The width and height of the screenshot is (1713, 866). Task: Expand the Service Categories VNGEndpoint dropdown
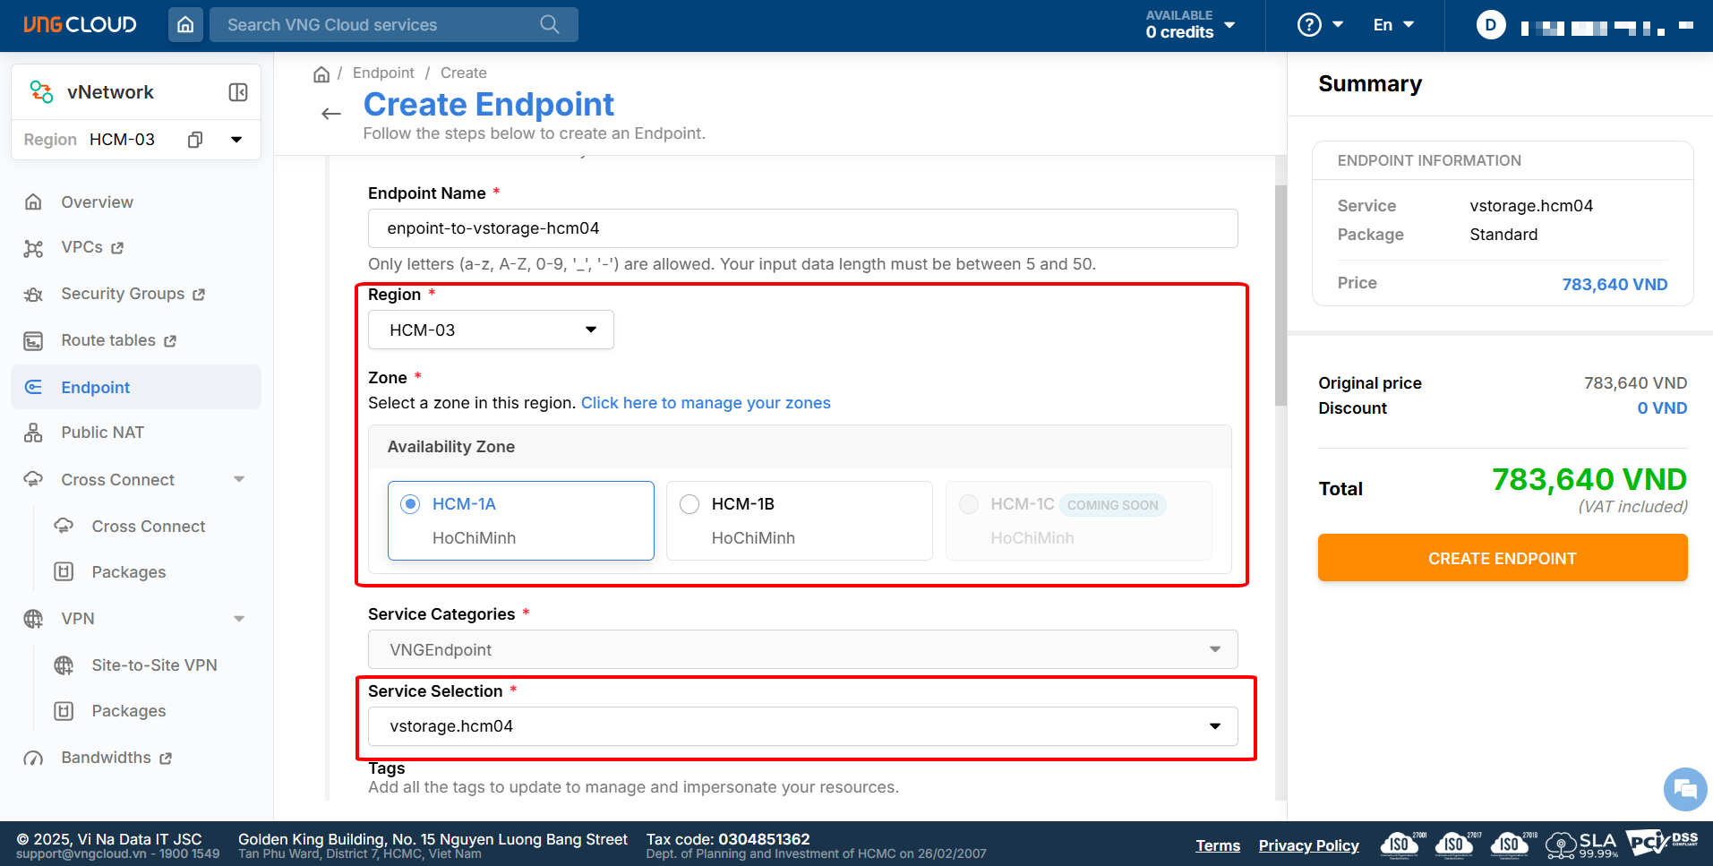pyautogui.click(x=802, y=650)
